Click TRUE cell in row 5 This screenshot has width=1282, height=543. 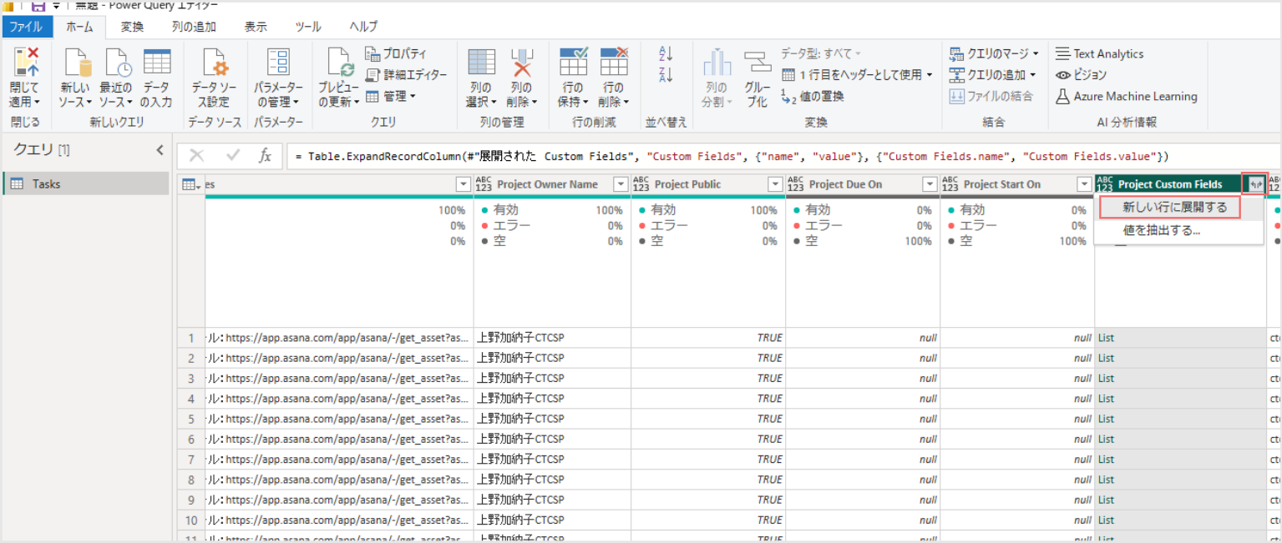click(708, 419)
